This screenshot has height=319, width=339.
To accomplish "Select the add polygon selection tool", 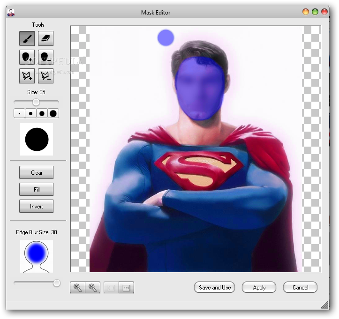I will tap(27, 76).
